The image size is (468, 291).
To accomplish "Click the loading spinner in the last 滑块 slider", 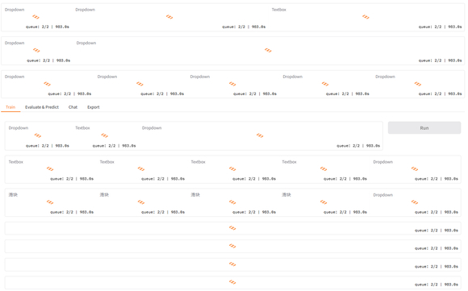I will pyautogui.click(x=324, y=202).
